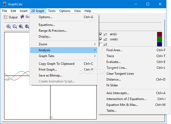
Task: Select Find Area... in Analysis submenu
Action: [x=134, y=50]
